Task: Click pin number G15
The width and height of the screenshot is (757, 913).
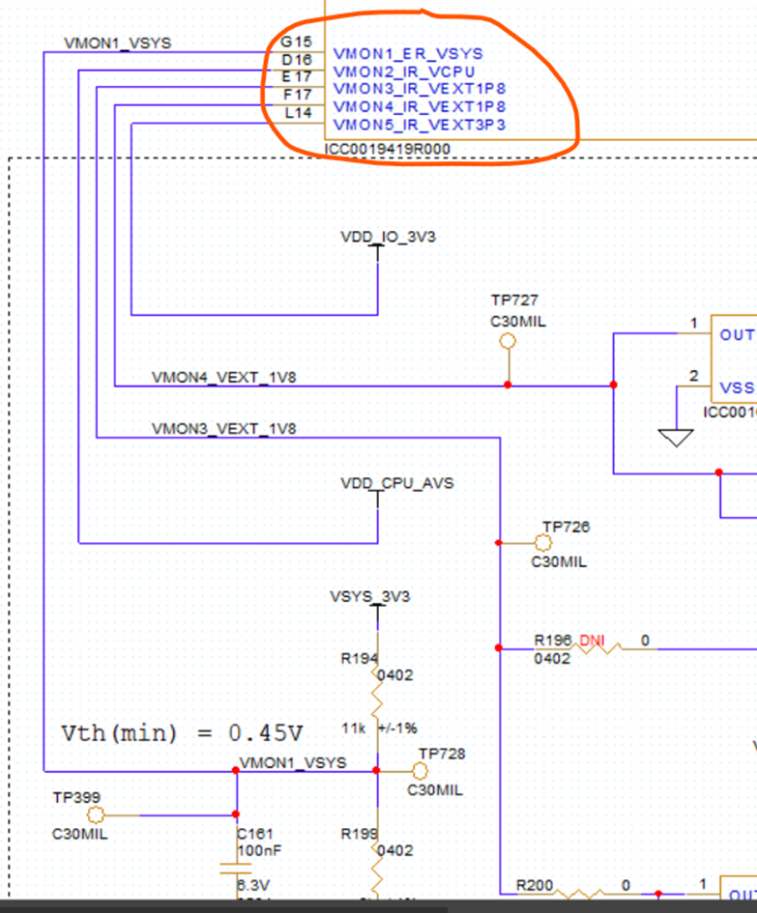Action: [297, 42]
